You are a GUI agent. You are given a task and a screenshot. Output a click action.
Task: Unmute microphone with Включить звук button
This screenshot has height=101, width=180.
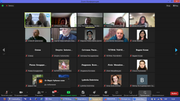[7, 93]
